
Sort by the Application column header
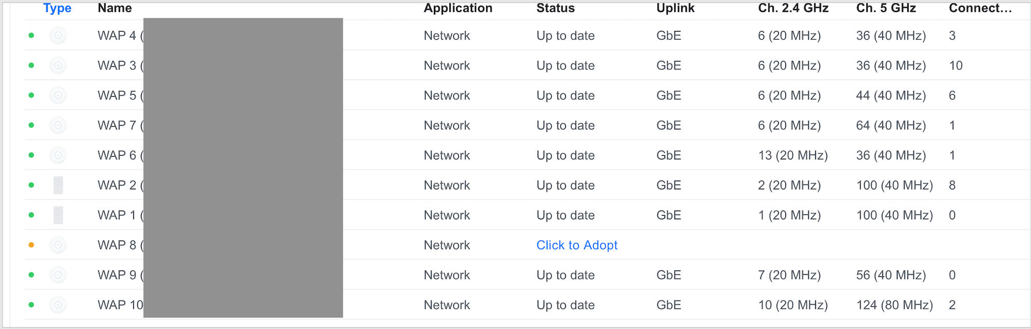(x=458, y=8)
